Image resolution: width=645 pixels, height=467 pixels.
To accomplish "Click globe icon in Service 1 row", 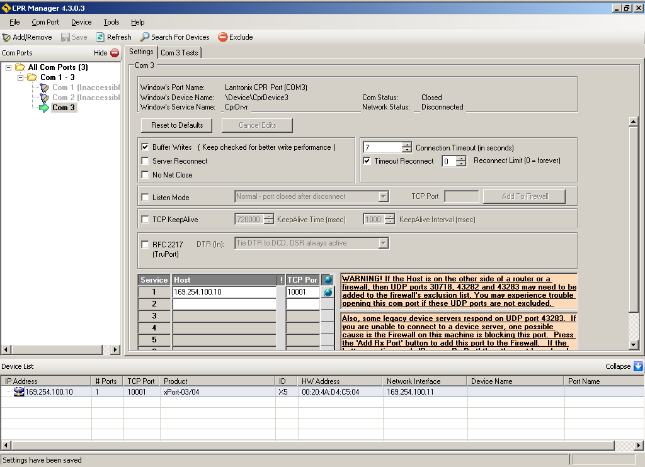I will [328, 292].
